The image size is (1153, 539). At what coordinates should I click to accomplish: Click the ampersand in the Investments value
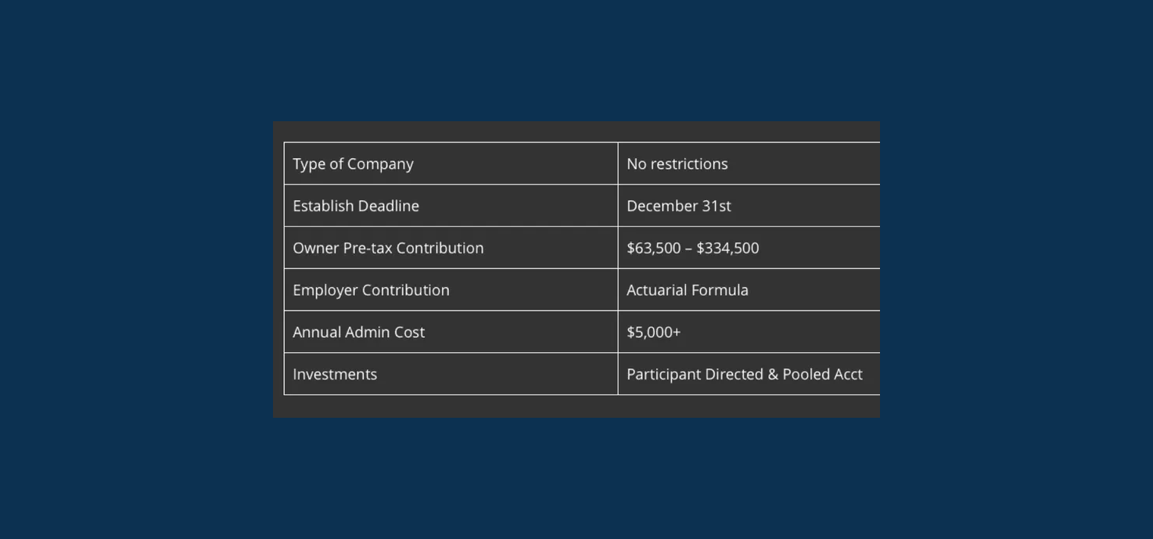(x=773, y=375)
